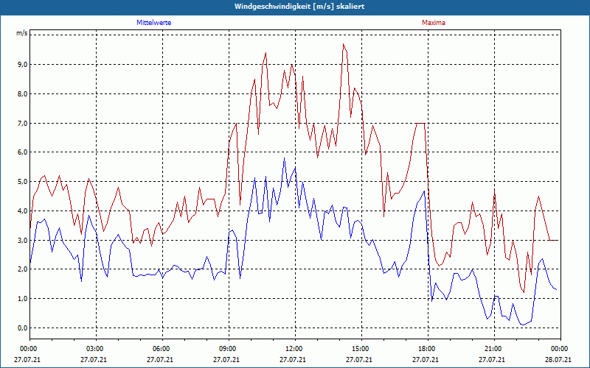Click the 4,0 y-axis value
Viewport: 590px width, 368px height.
pyautogui.click(x=22, y=210)
